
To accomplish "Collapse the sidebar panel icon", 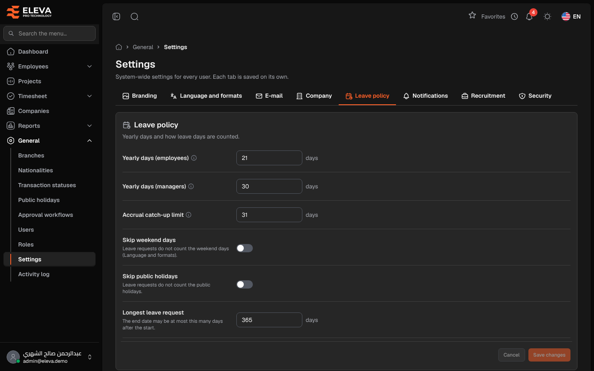I will [x=116, y=16].
